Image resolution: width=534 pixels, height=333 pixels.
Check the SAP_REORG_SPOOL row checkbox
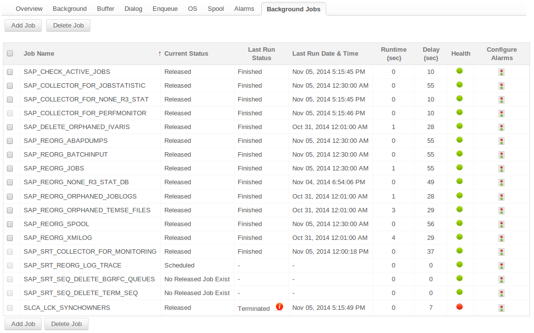tap(10, 224)
